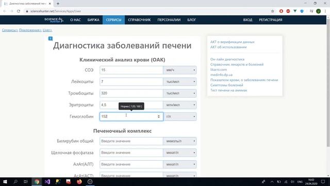
Task: Click the ВХОД login link
Action: (x=247, y=20)
